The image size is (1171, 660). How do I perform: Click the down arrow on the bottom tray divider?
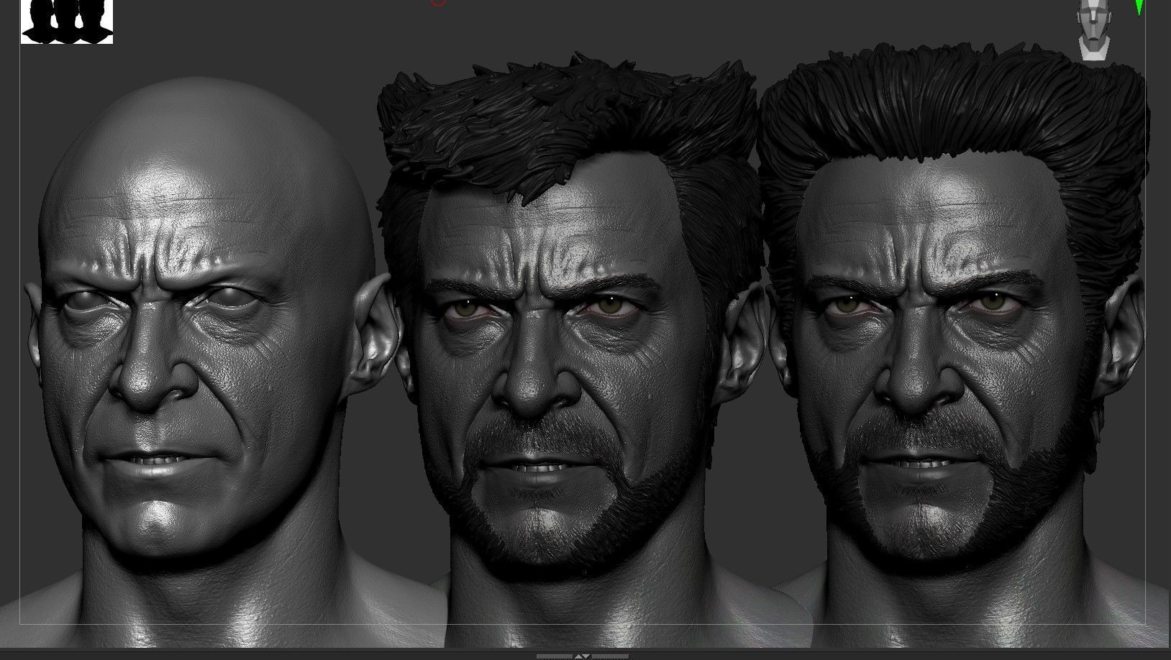(x=585, y=656)
